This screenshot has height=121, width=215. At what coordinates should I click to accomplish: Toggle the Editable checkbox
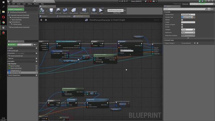point(182,20)
